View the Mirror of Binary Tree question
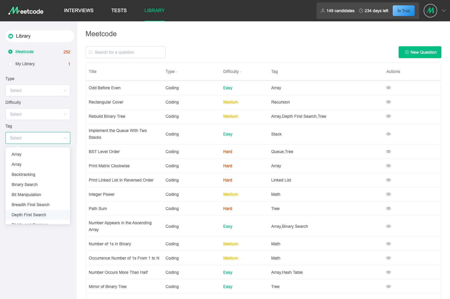 tap(388, 287)
